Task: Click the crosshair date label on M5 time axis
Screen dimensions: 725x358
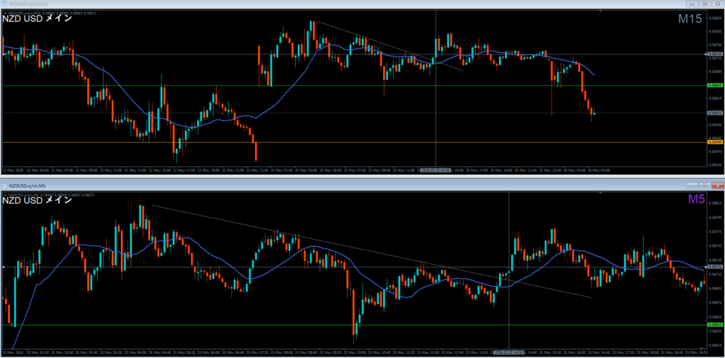Action: [508, 352]
